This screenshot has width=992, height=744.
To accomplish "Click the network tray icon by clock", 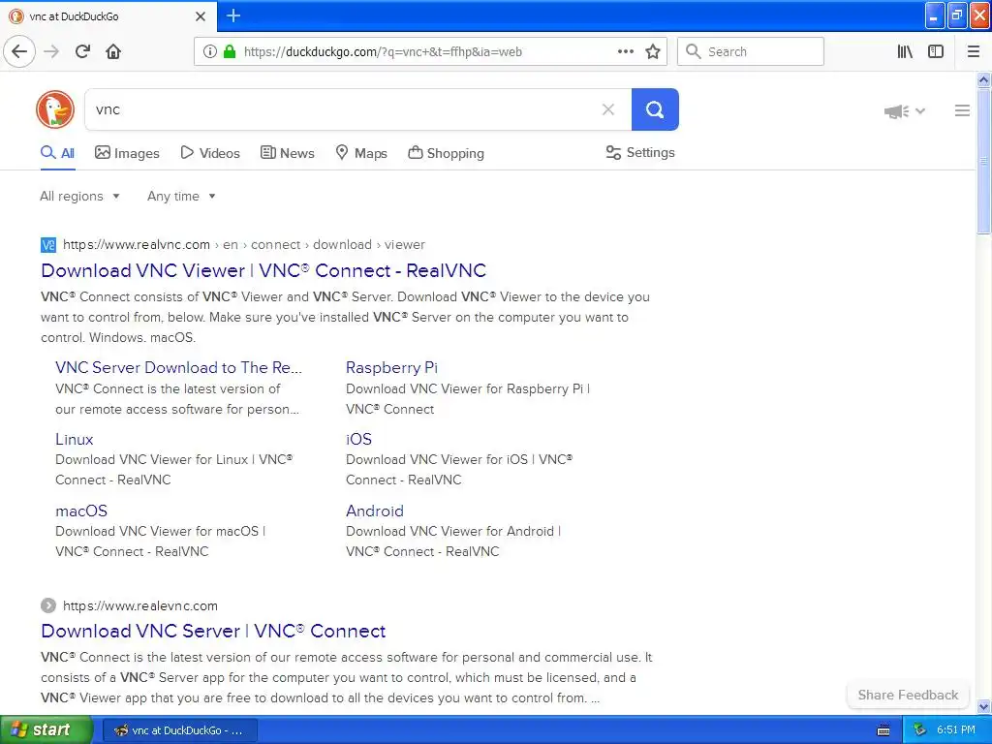I will [920, 730].
